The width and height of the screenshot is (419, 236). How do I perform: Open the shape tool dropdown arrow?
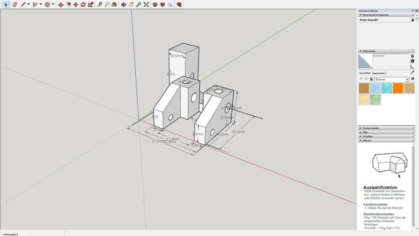click(53, 5)
